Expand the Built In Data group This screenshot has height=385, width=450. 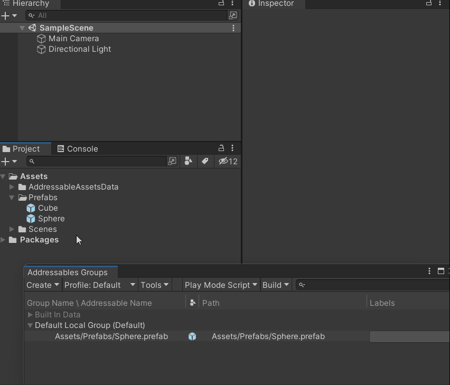(x=30, y=315)
